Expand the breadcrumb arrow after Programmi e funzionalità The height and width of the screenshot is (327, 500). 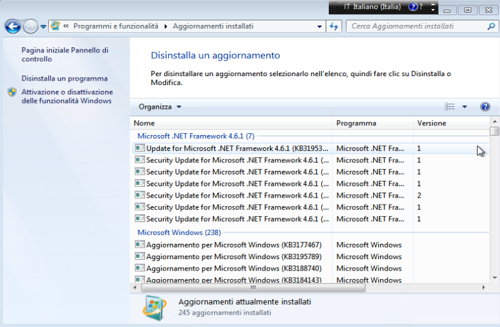(x=166, y=26)
